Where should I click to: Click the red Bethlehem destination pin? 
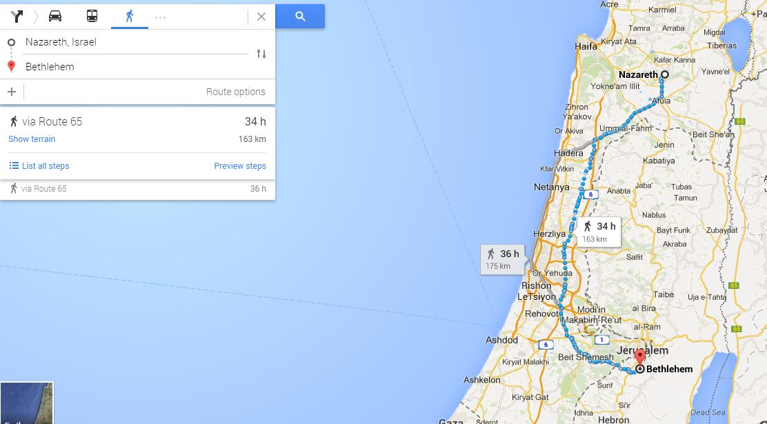point(640,357)
